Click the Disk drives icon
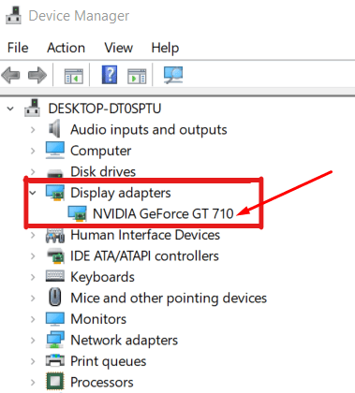Image resolution: width=355 pixels, height=393 pixels. pyautogui.click(x=55, y=173)
